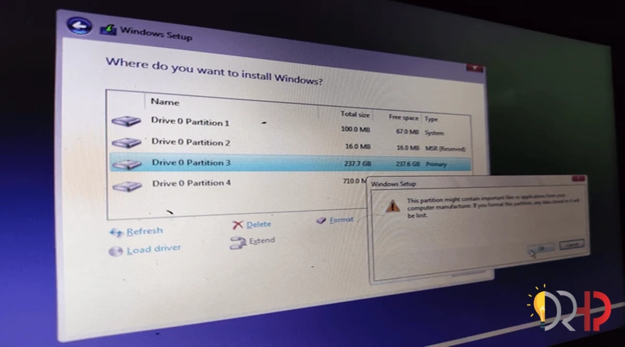Click the warning triangle icon in dialog
This screenshot has width=625, height=347.
point(392,206)
